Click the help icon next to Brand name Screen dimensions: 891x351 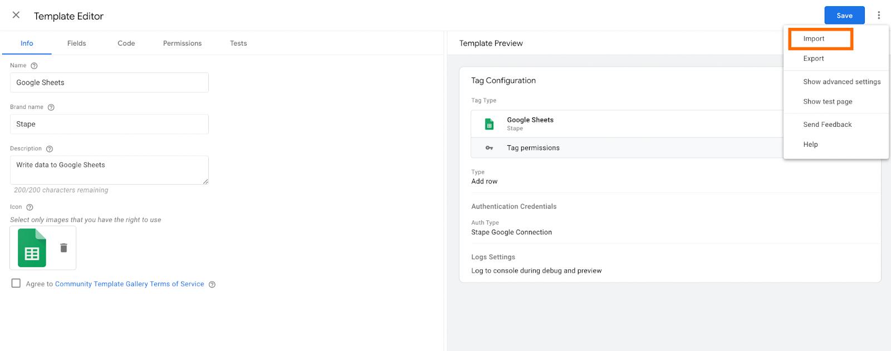(x=51, y=107)
